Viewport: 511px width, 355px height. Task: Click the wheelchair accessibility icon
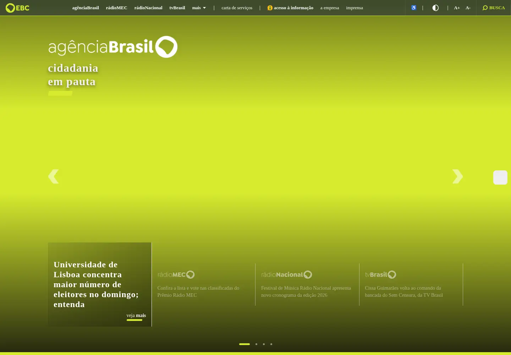pos(413,8)
